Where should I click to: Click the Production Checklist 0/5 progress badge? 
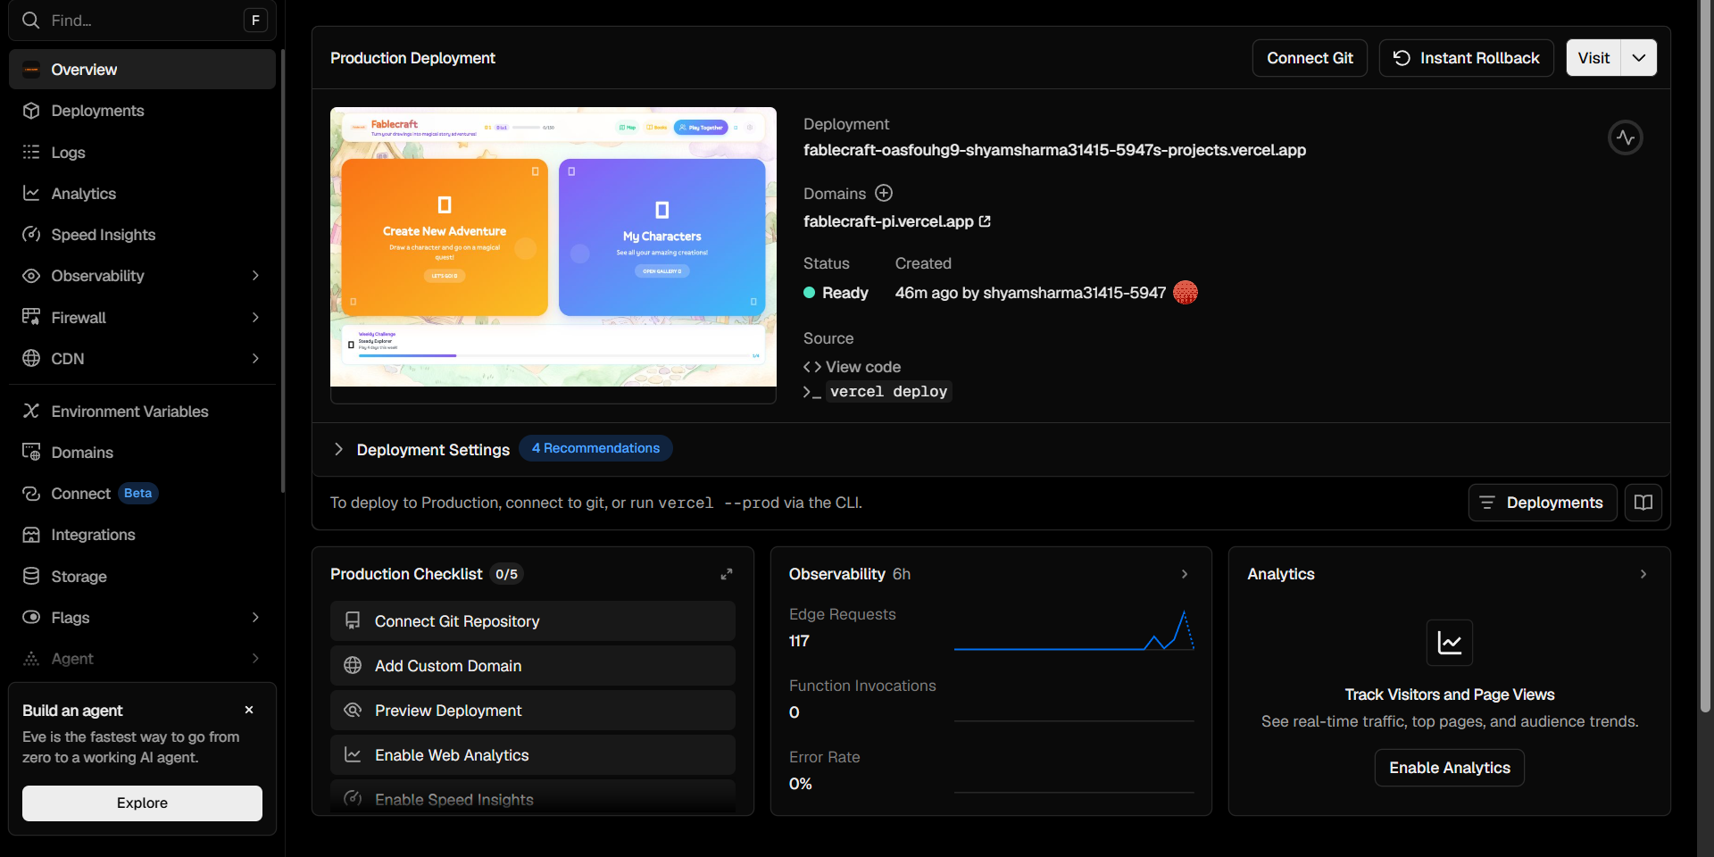(x=506, y=574)
